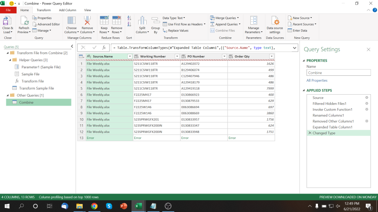Click the Remove Rows icon
378x212 pixels.
click(x=117, y=21)
